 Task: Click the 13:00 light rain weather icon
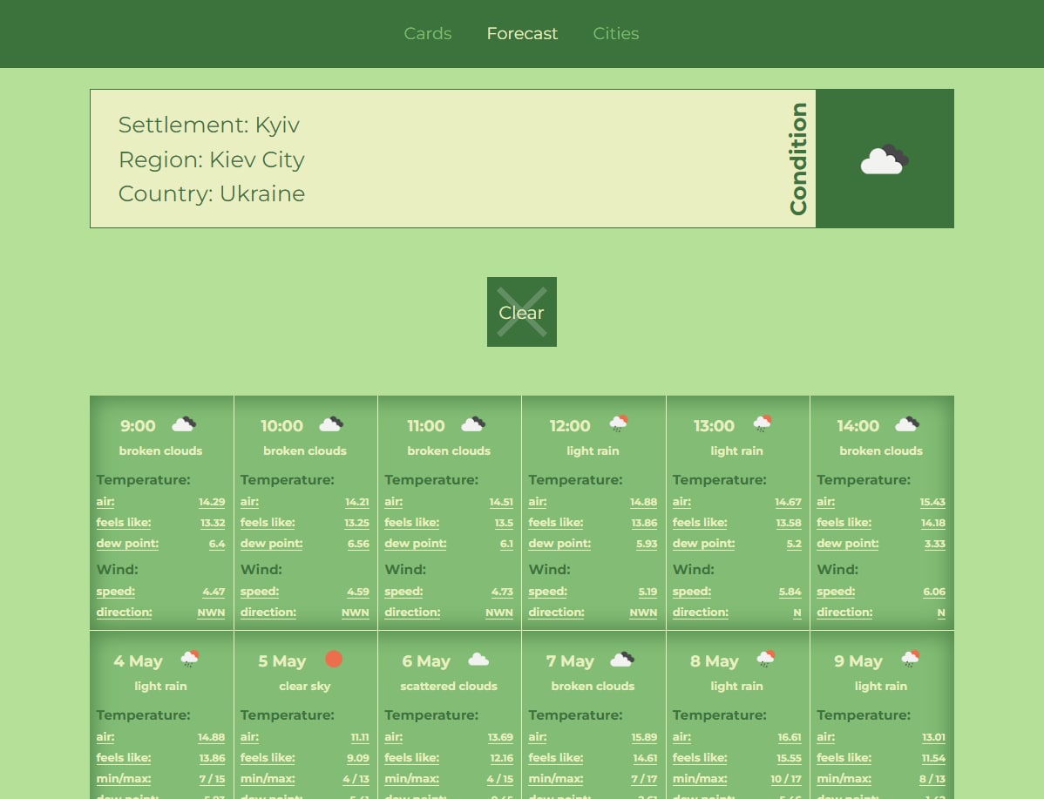(x=763, y=423)
